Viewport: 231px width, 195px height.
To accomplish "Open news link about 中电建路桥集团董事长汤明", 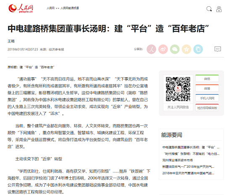I will (191, 147).
